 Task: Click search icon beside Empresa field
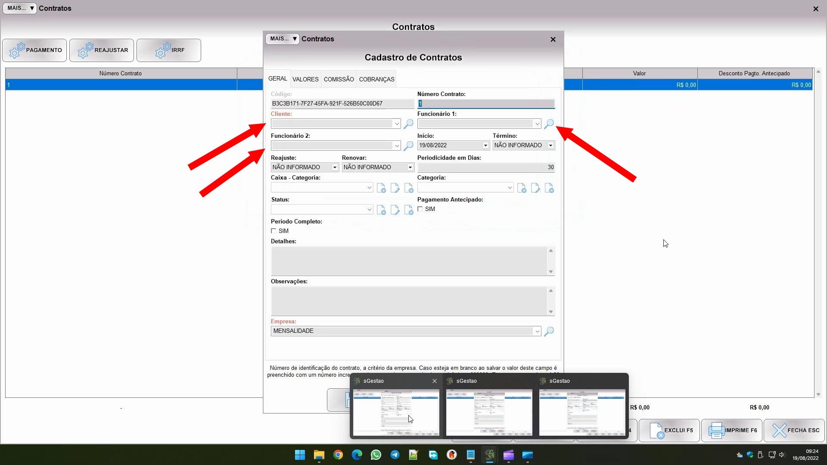pyautogui.click(x=549, y=331)
